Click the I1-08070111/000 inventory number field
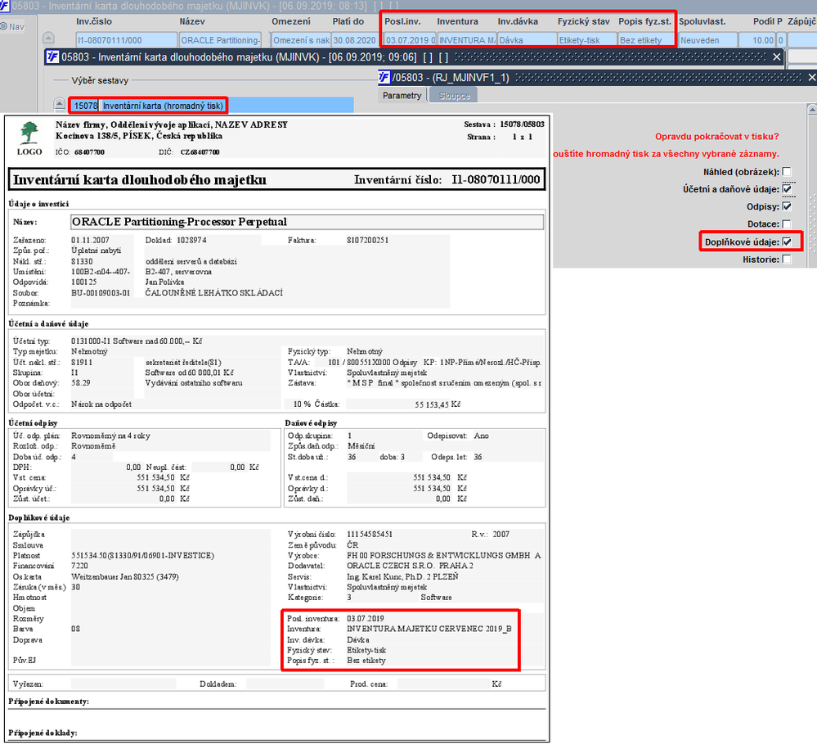The image size is (817, 745). tap(126, 40)
